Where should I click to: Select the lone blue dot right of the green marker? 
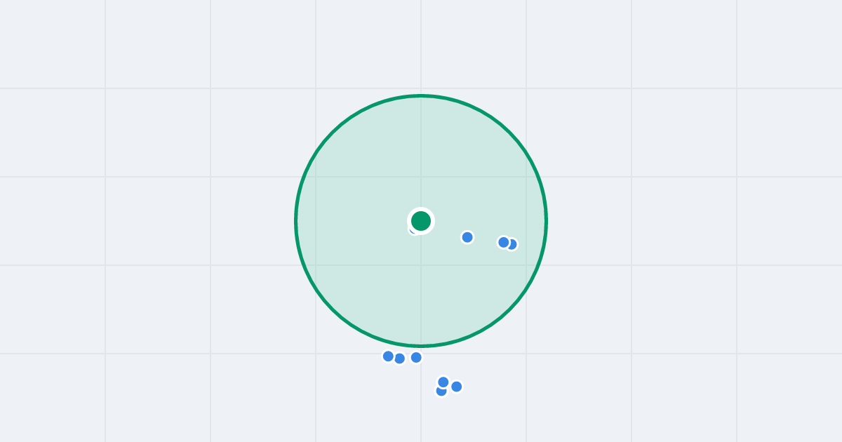pos(467,237)
